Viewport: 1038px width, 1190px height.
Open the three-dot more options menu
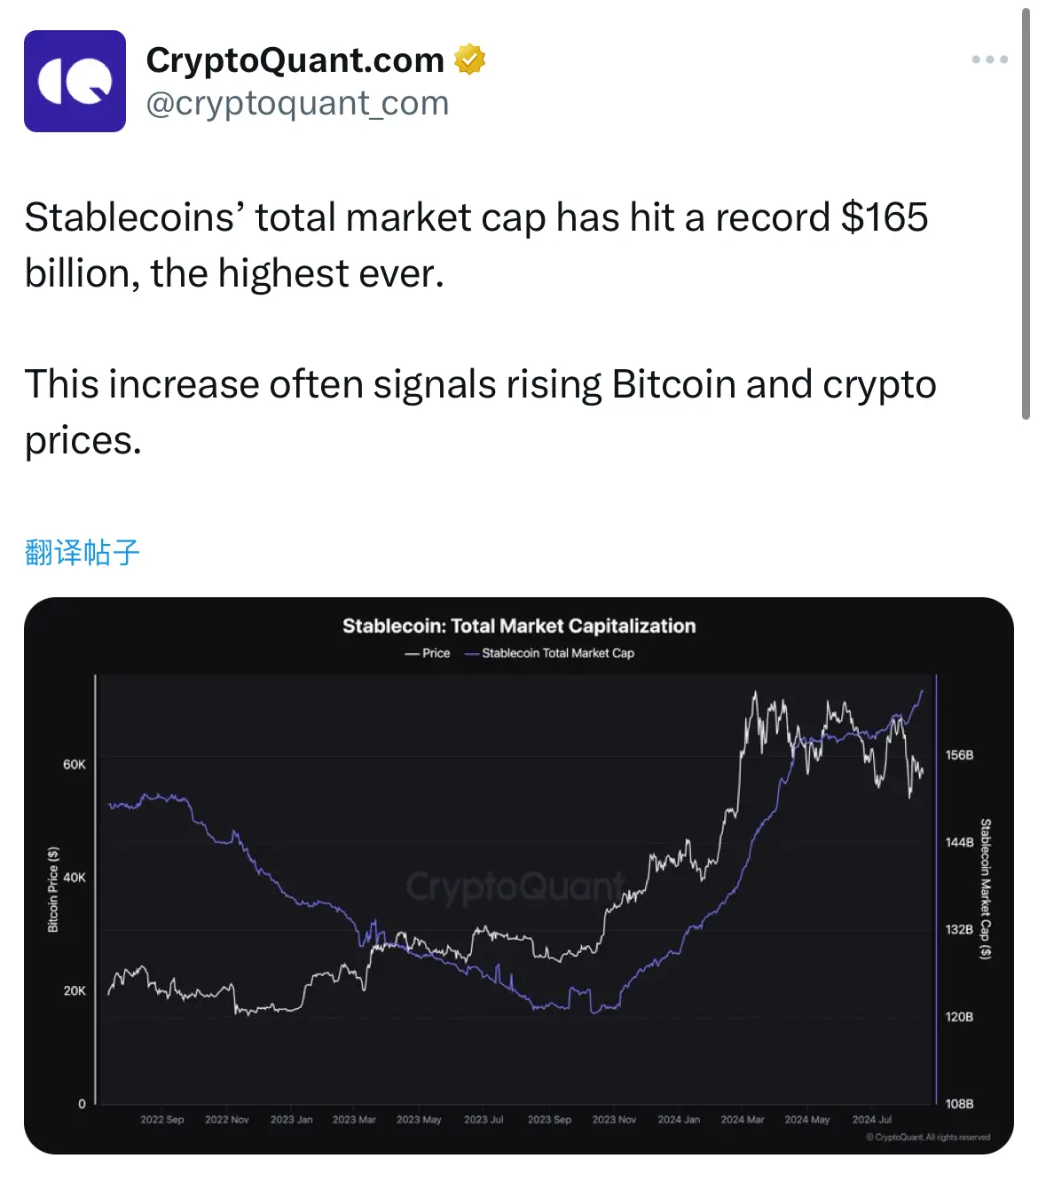point(989,59)
